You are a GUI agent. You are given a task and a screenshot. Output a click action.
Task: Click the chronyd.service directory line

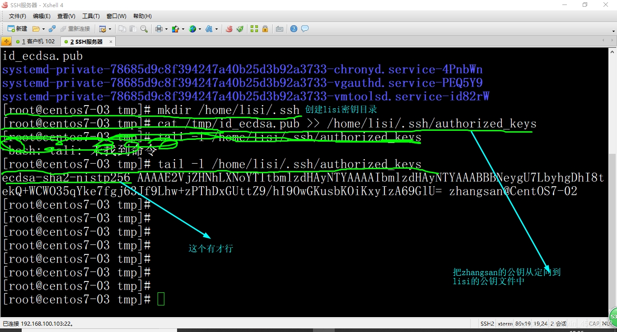click(243, 69)
